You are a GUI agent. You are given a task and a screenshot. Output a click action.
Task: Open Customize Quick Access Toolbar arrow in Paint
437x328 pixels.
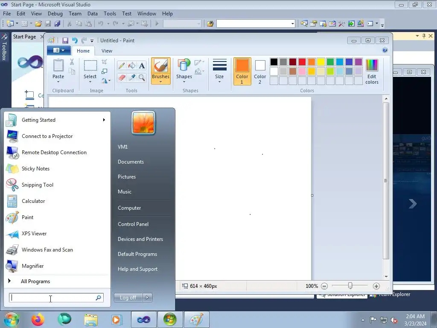click(x=92, y=41)
